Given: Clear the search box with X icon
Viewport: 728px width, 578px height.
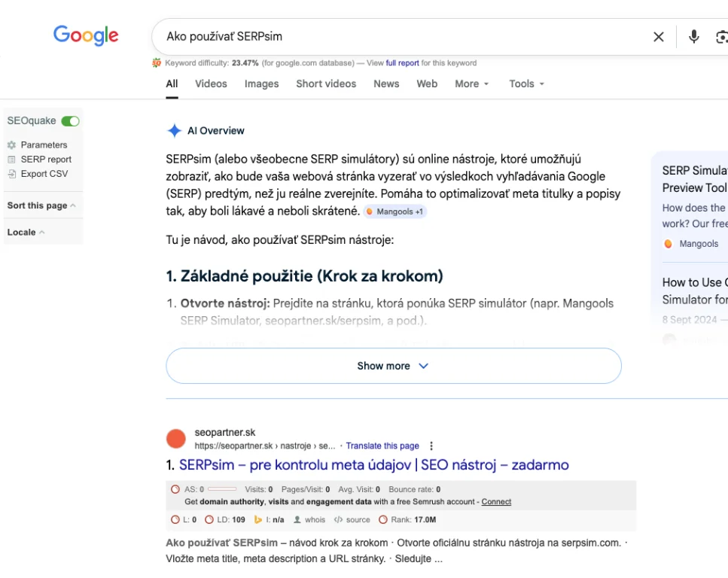Looking at the screenshot, I should pos(659,37).
